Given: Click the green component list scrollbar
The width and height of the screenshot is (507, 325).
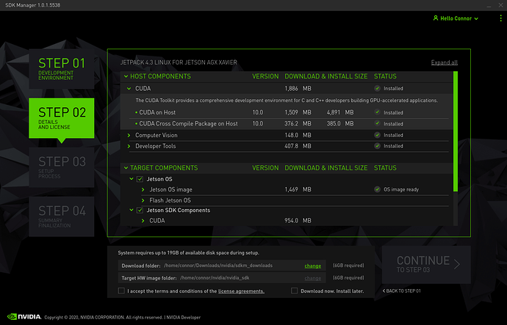Looking at the screenshot, I should point(456,131).
